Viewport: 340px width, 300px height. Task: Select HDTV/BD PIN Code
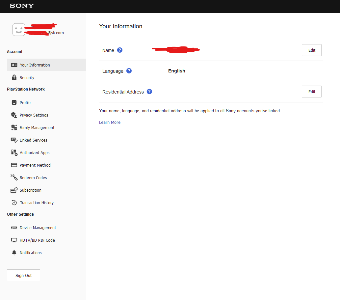pos(46,240)
